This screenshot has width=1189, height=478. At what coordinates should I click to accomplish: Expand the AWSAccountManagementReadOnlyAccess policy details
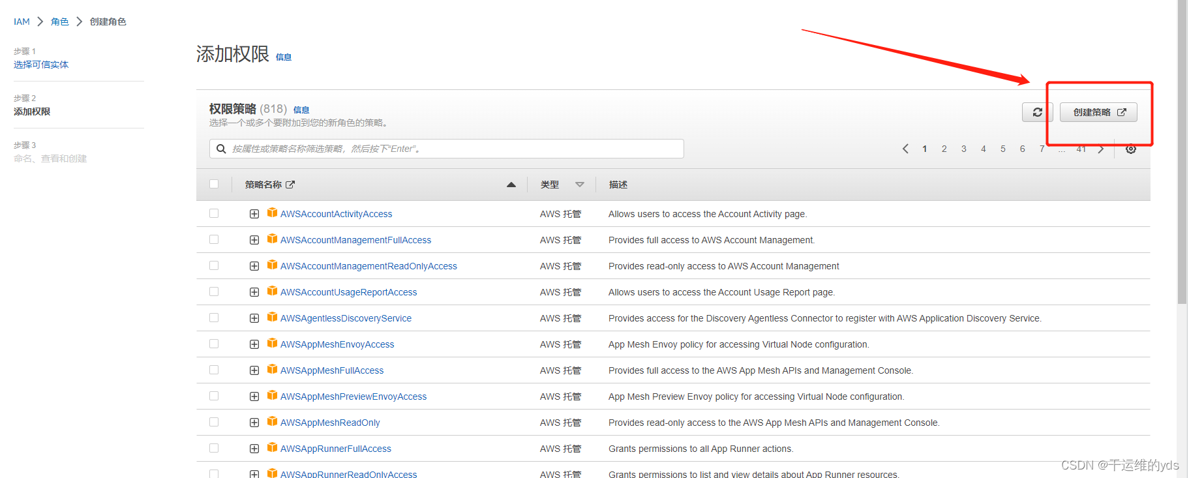[254, 266]
